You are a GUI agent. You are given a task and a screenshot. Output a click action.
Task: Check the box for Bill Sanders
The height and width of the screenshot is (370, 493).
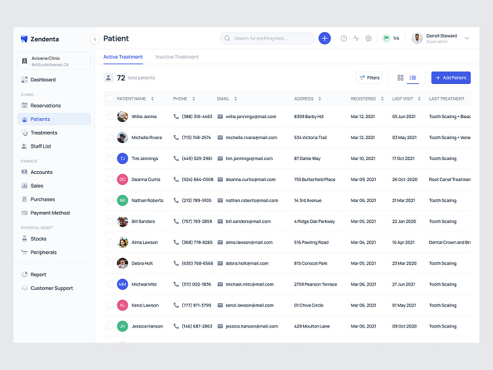tap(110, 222)
